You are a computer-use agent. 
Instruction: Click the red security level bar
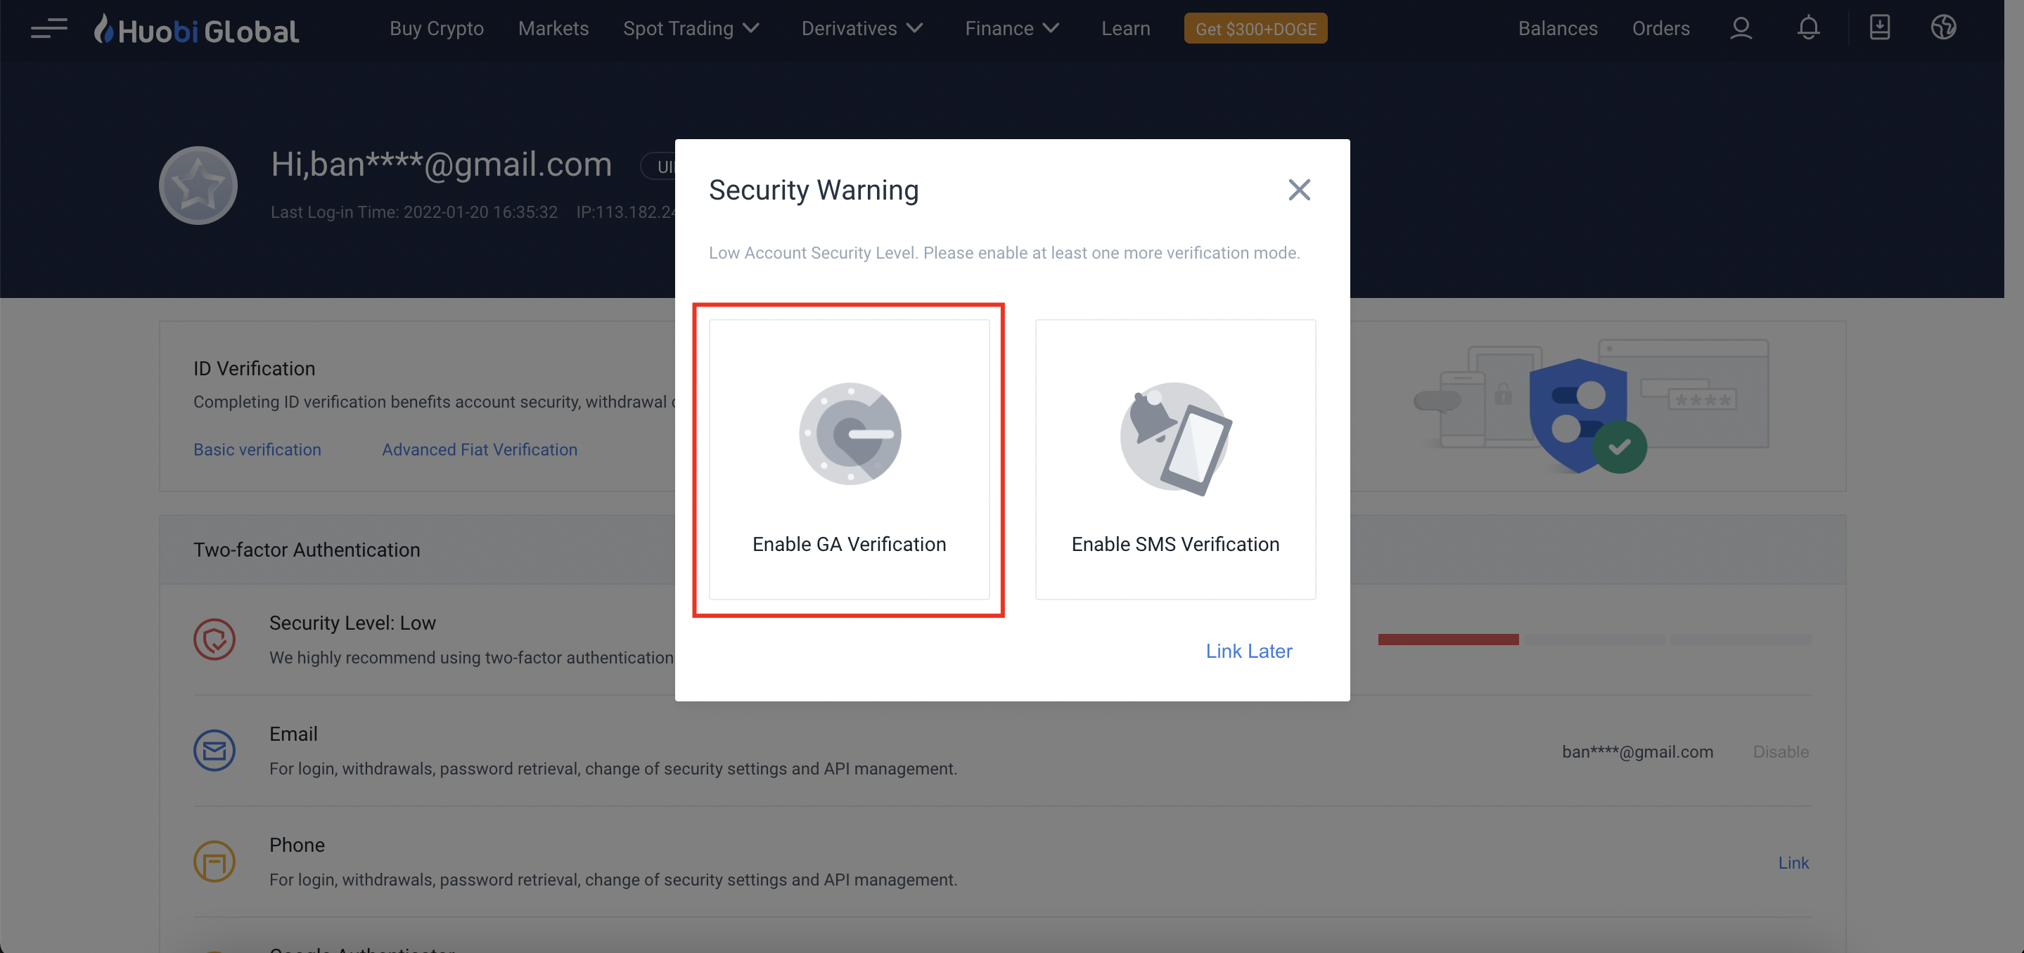click(1447, 640)
